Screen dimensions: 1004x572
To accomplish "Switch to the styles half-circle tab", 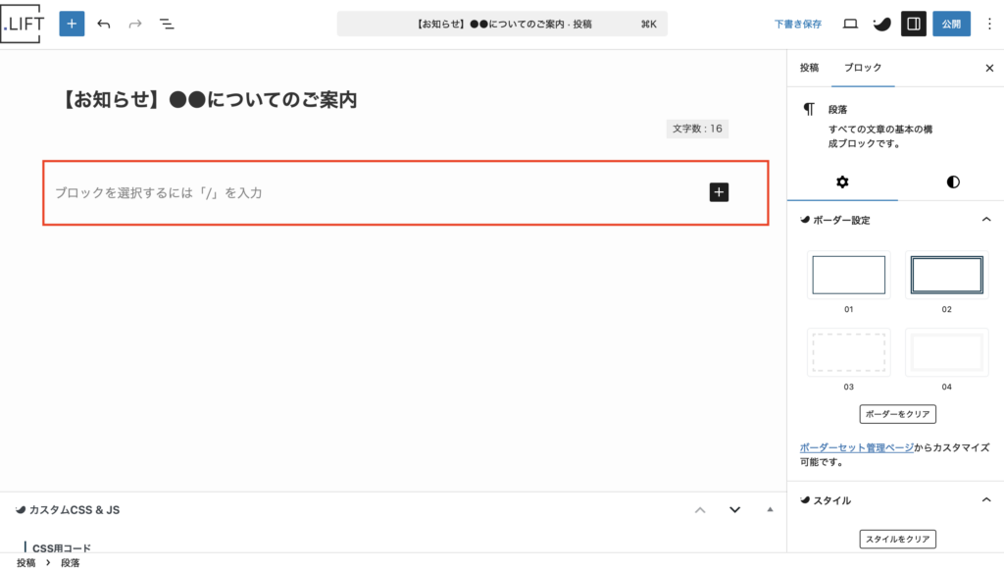I will coord(952,182).
